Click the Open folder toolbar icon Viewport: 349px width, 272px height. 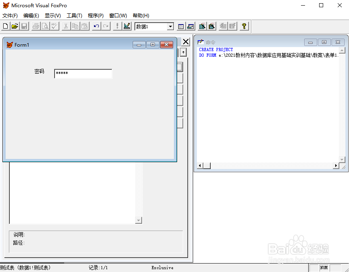(15, 26)
